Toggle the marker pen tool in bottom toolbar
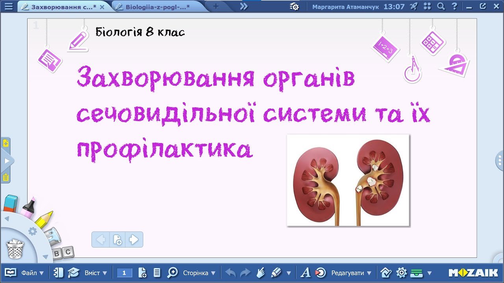The width and height of the screenshot is (504, 283). click(276, 272)
